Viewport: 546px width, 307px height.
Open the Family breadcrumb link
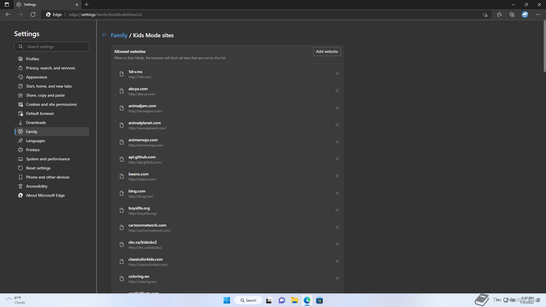tap(119, 35)
